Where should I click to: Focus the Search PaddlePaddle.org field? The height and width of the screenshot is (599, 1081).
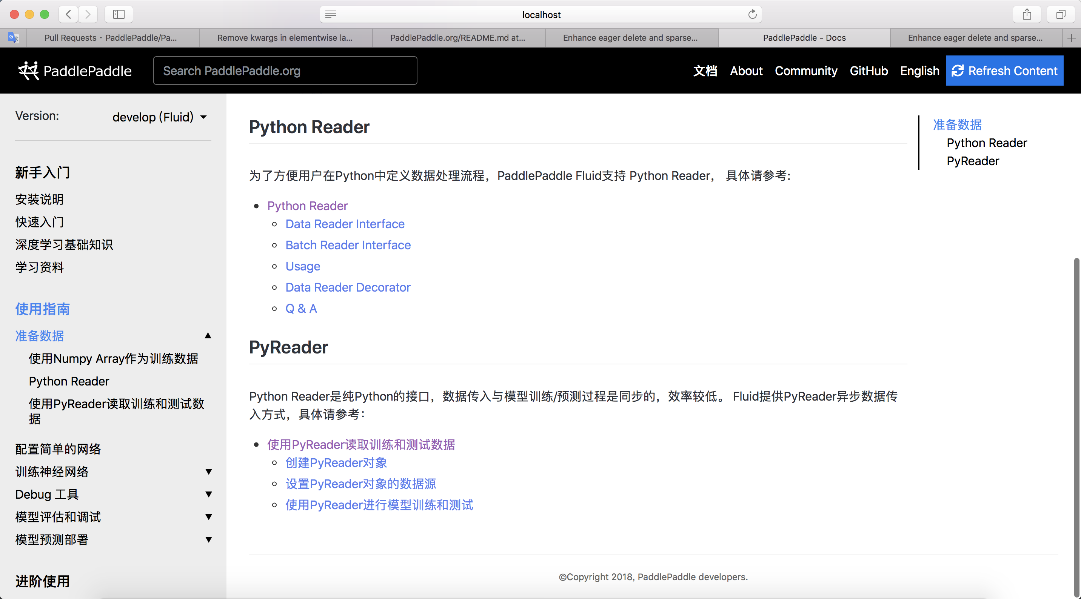pyautogui.click(x=285, y=71)
